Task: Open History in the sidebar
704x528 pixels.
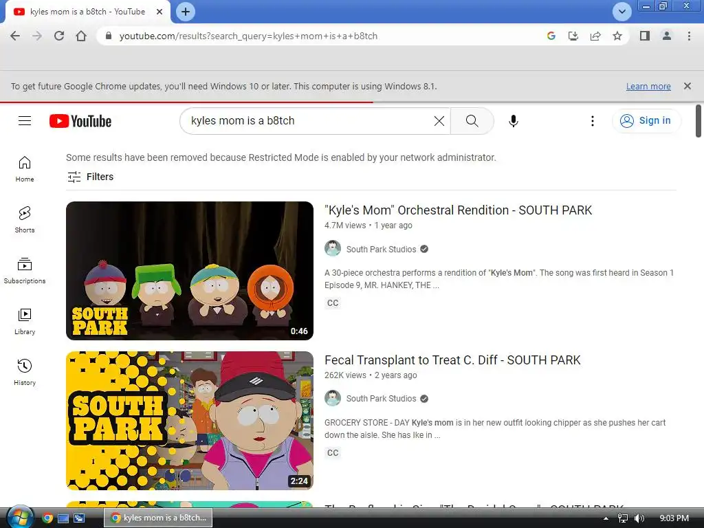Action: 25,372
